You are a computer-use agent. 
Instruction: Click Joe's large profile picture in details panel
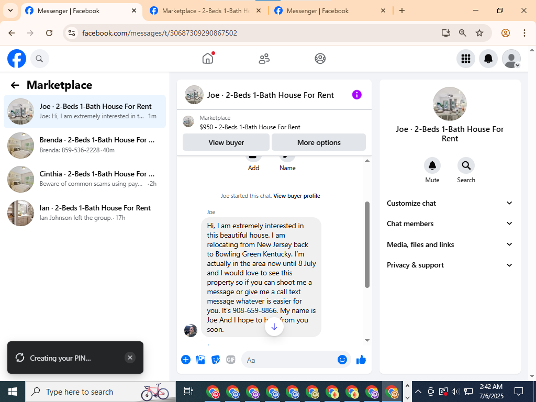450,104
